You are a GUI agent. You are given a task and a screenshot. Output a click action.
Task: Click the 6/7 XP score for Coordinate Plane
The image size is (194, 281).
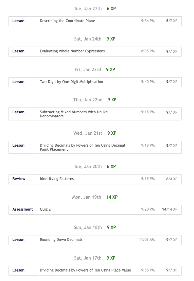point(172,21)
